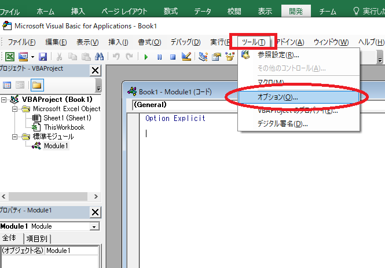
Task: Run the macro with green play icon
Action: coord(146,57)
